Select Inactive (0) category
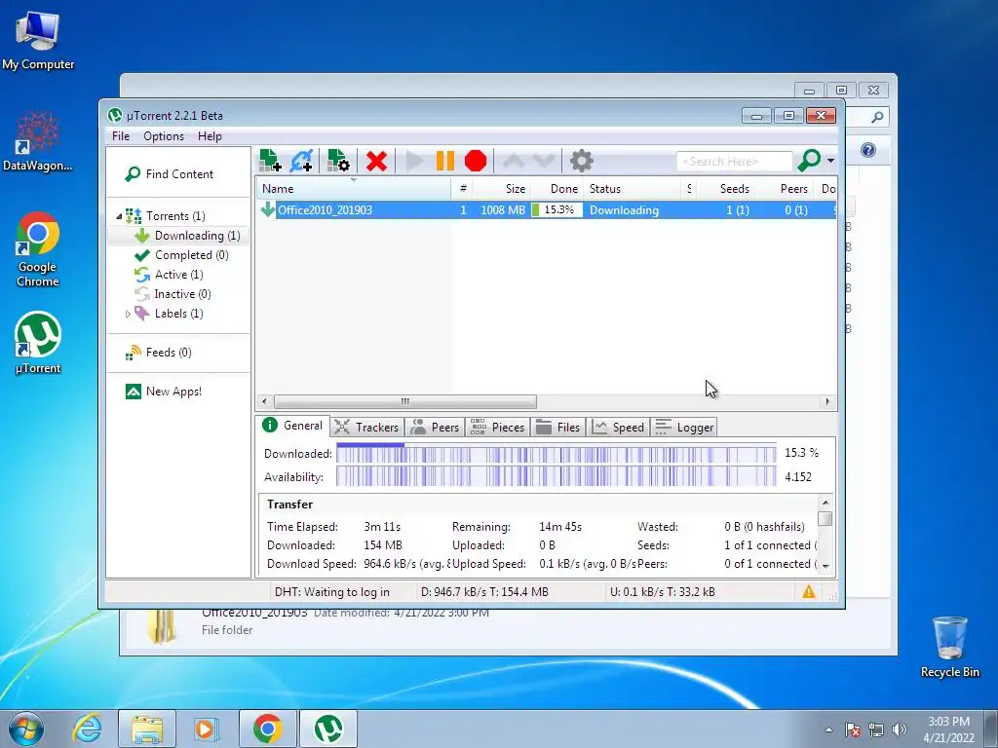998x748 pixels. [x=173, y=294]
